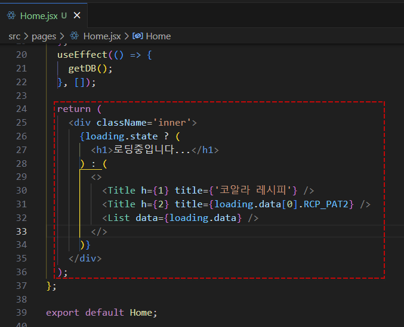
Task: Click the 'export default Home' statement
Action: (101, 313)
